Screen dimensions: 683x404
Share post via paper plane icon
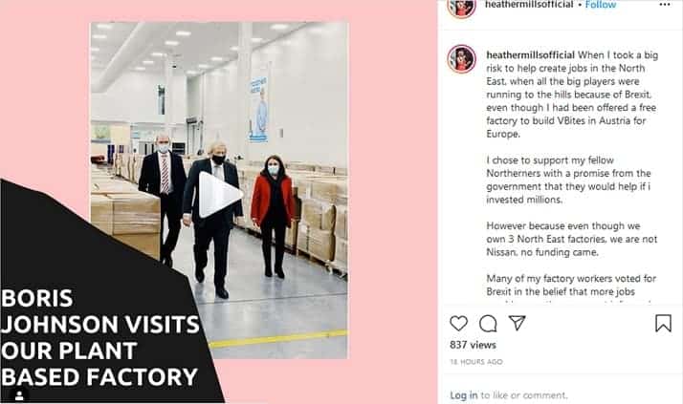(x=518, y=323)
